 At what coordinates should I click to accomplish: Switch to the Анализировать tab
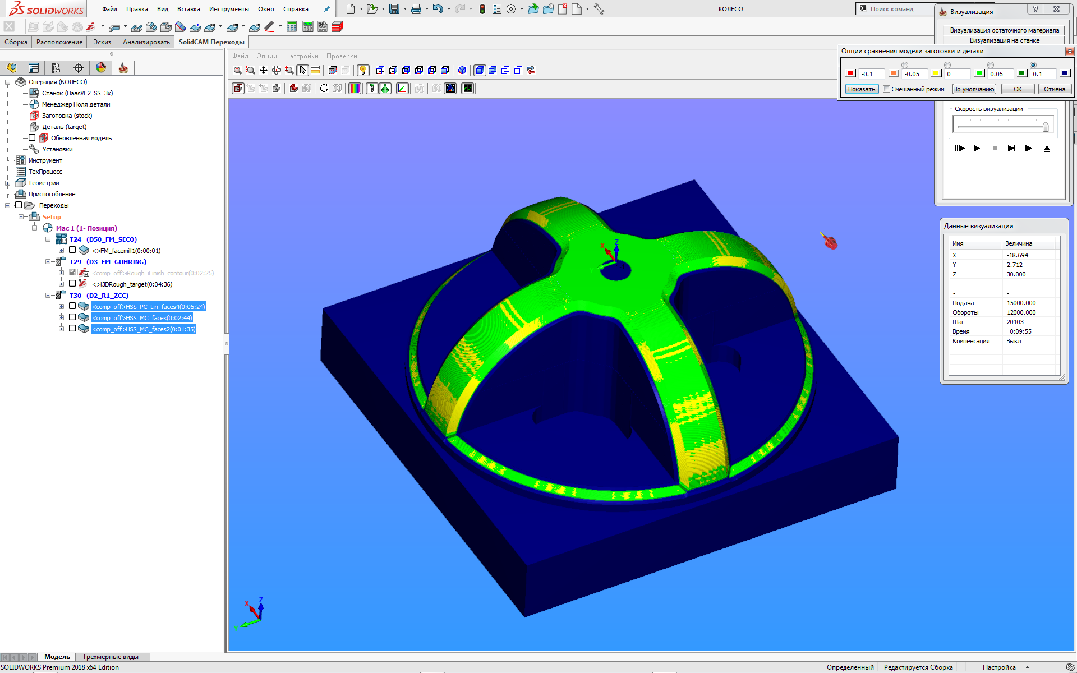[146, 42]
